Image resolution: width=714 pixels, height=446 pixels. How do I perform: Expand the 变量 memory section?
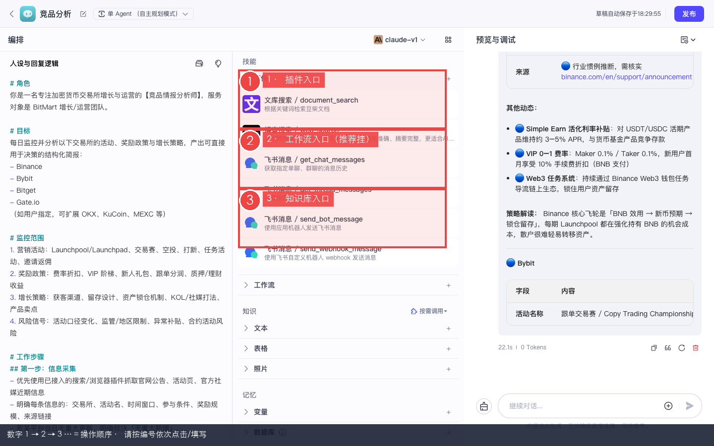click(246, 412)
